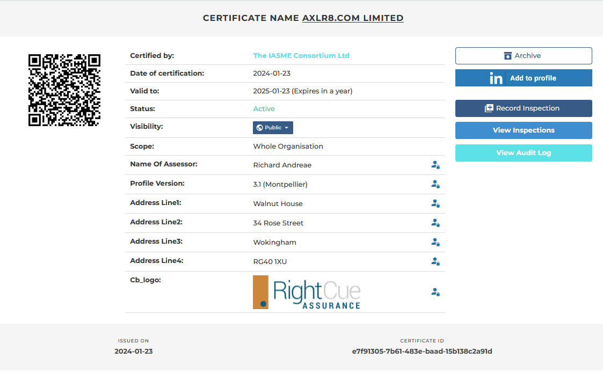
Task: Click the Whole Organisation scope value
Action: point(288,146)
